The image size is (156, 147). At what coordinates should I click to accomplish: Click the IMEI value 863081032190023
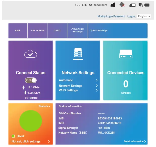point(110,118)
